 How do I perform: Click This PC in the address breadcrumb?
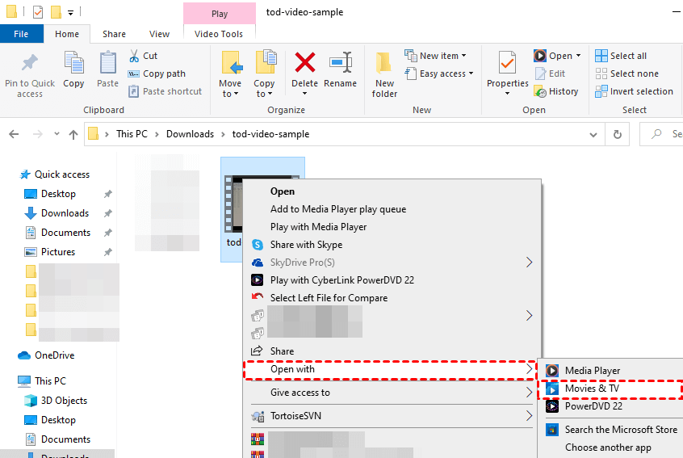coord(132,134)
